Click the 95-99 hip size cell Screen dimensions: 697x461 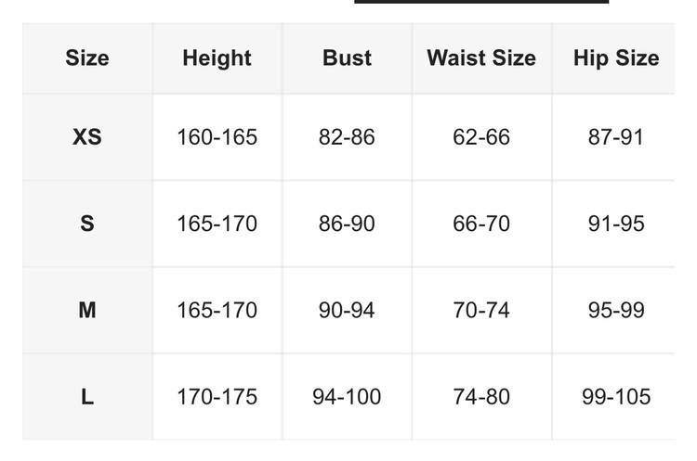tap(616, 310)
